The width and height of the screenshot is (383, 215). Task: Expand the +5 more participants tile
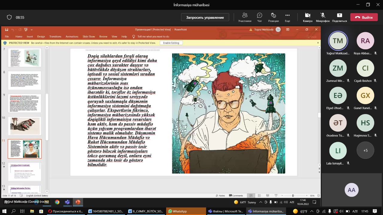[365, 150]
